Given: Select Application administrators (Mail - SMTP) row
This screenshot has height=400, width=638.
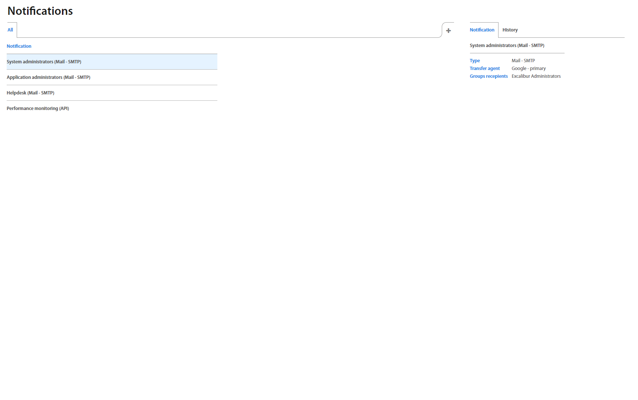Looking at the screenshot, I should click(49, 77).
